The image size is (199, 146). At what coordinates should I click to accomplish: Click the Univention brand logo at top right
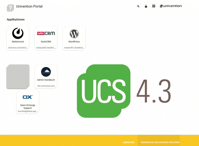coord(171,6)
